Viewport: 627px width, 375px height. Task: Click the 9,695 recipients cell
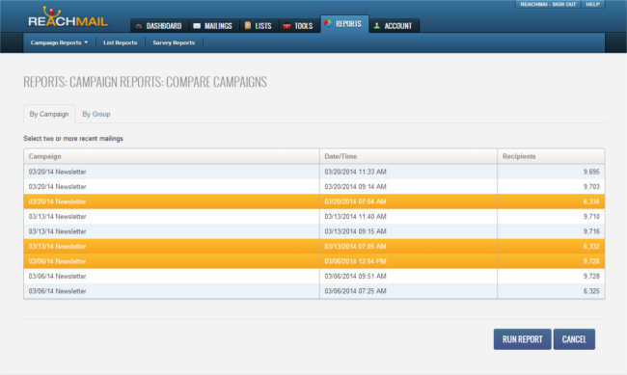[551, 172]
